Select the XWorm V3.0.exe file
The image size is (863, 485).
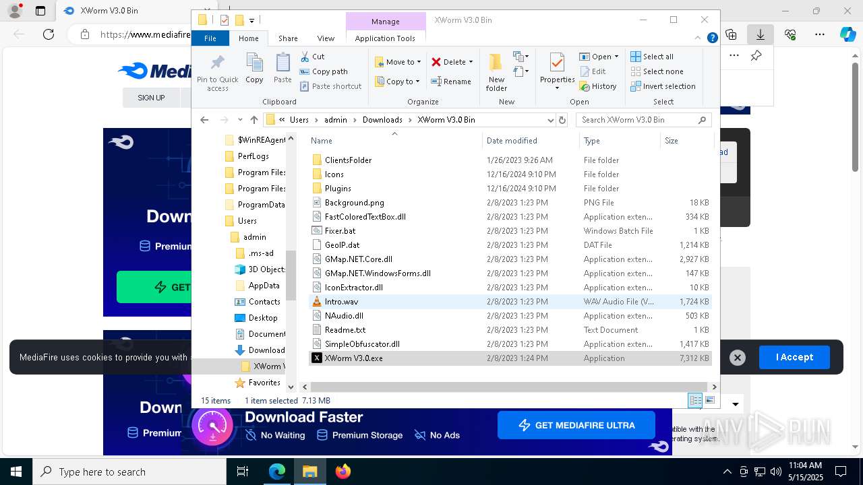(x=510, y=358)
